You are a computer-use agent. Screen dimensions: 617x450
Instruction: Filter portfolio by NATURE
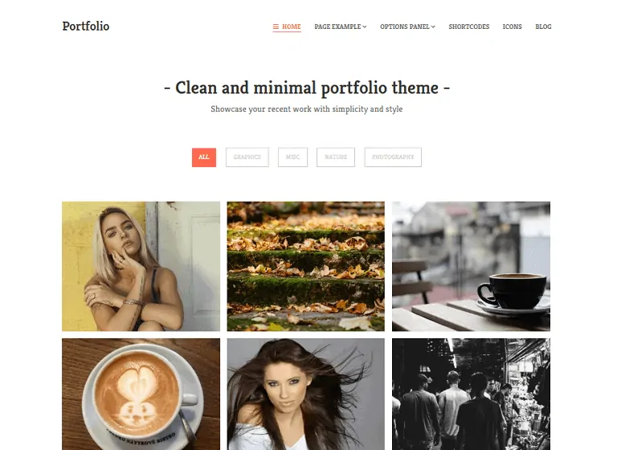pos(336,157)
